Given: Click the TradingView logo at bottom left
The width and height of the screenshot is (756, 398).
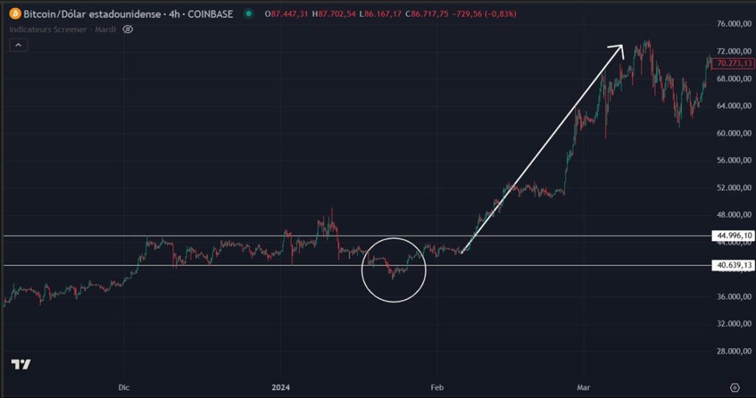Looking at the screenshot, I should point(21,364).
